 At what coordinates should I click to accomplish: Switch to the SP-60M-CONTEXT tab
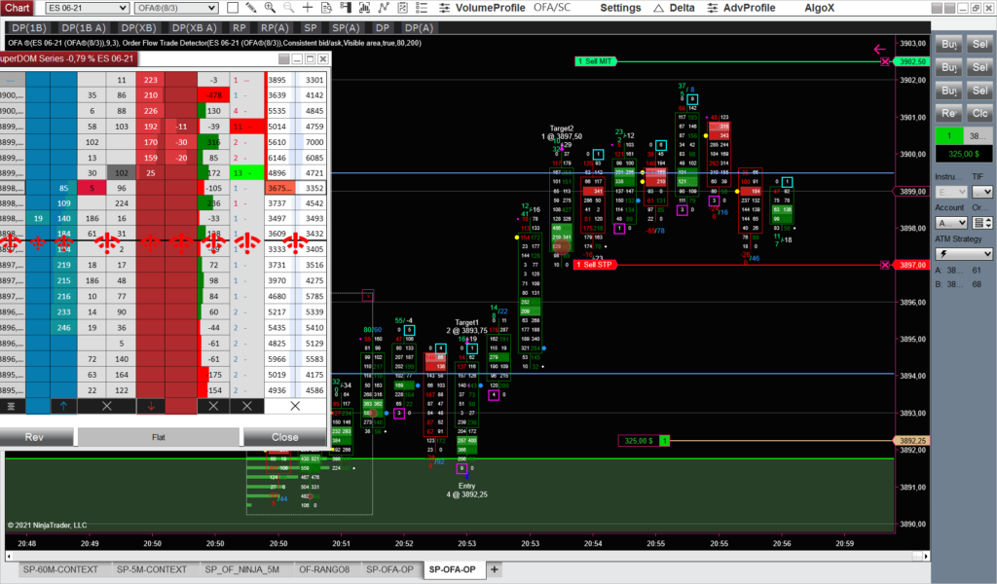click(x=60, y=569)
